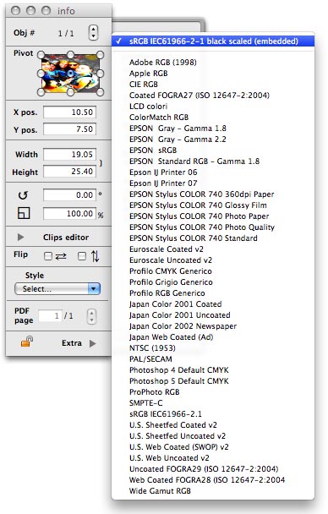Click the Height input field
The height and width of the screenshot is (514, 328).
70,171
